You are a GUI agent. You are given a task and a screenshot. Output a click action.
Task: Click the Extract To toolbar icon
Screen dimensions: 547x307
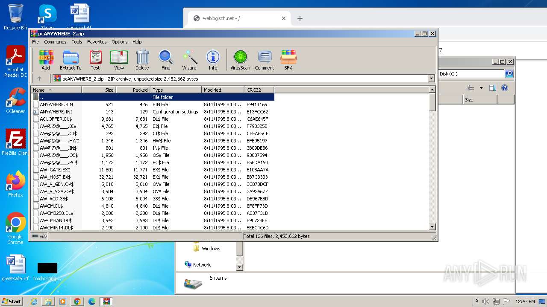(71, 60)
